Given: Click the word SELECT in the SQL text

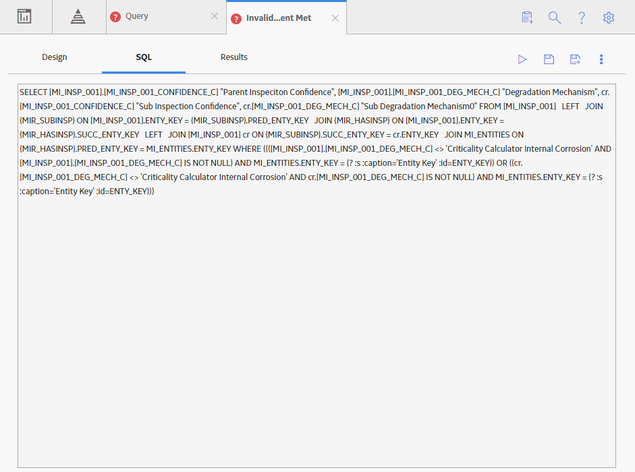Looking at the screenshot, I should tap(33, 92).
